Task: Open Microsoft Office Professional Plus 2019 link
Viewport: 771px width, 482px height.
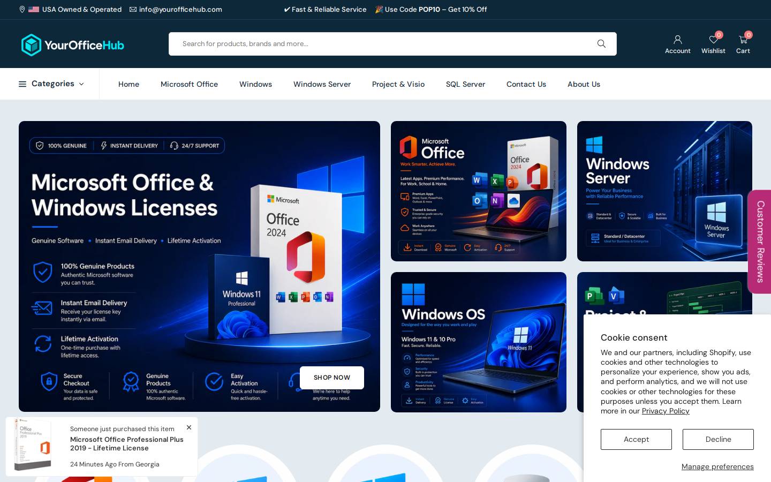Action: (x=127, y=443)
